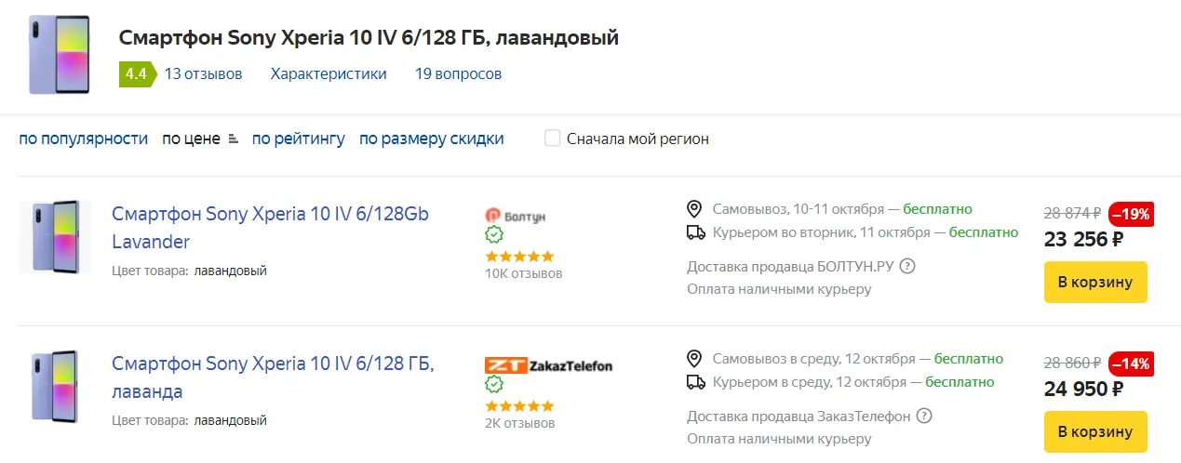Add the 24 950 ₽ offer to cart
The image size is (1181, 463).
tap(1095, 431)
